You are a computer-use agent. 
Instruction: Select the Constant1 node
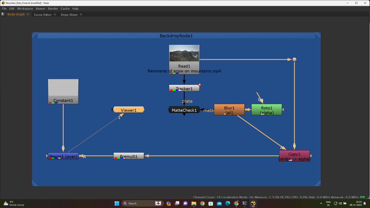click(x=63, y=91)
